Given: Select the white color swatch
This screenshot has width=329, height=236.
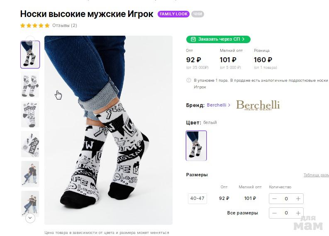Looking at the screenshot, I should pyautogui.click(x=196, y=146).
